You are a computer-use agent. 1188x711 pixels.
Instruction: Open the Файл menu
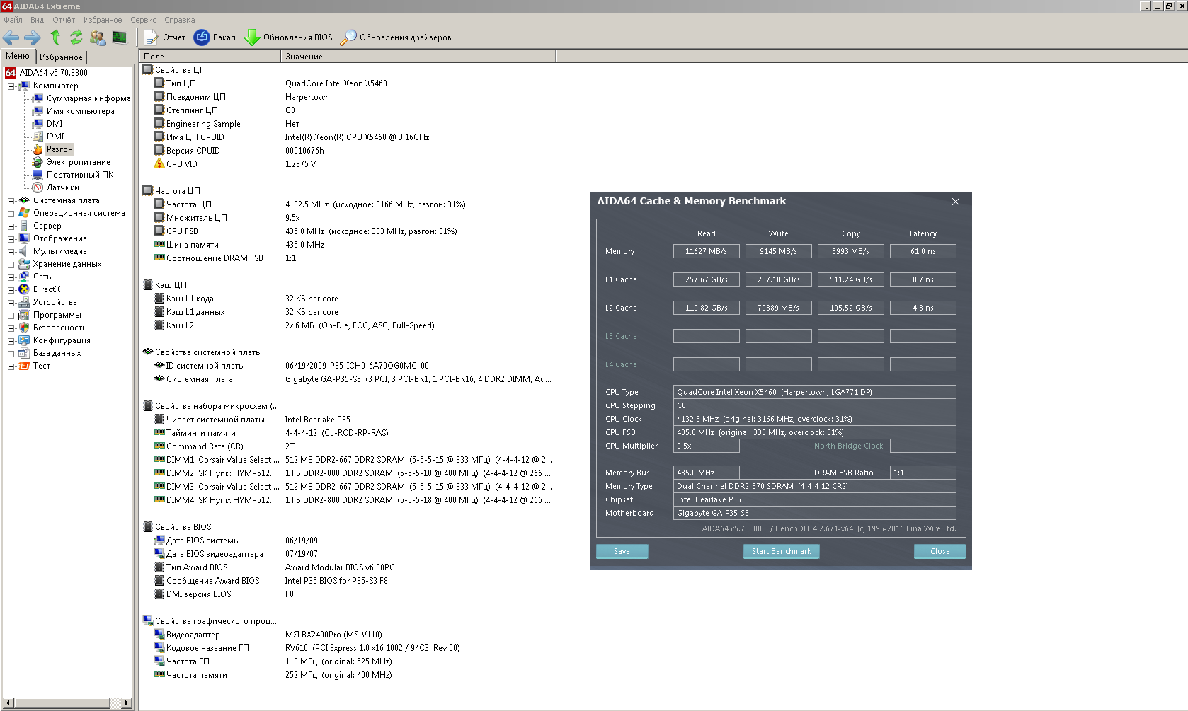click(x=13, y=20)
